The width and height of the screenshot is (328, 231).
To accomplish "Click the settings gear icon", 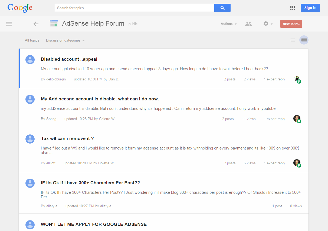I will [266, 24].
